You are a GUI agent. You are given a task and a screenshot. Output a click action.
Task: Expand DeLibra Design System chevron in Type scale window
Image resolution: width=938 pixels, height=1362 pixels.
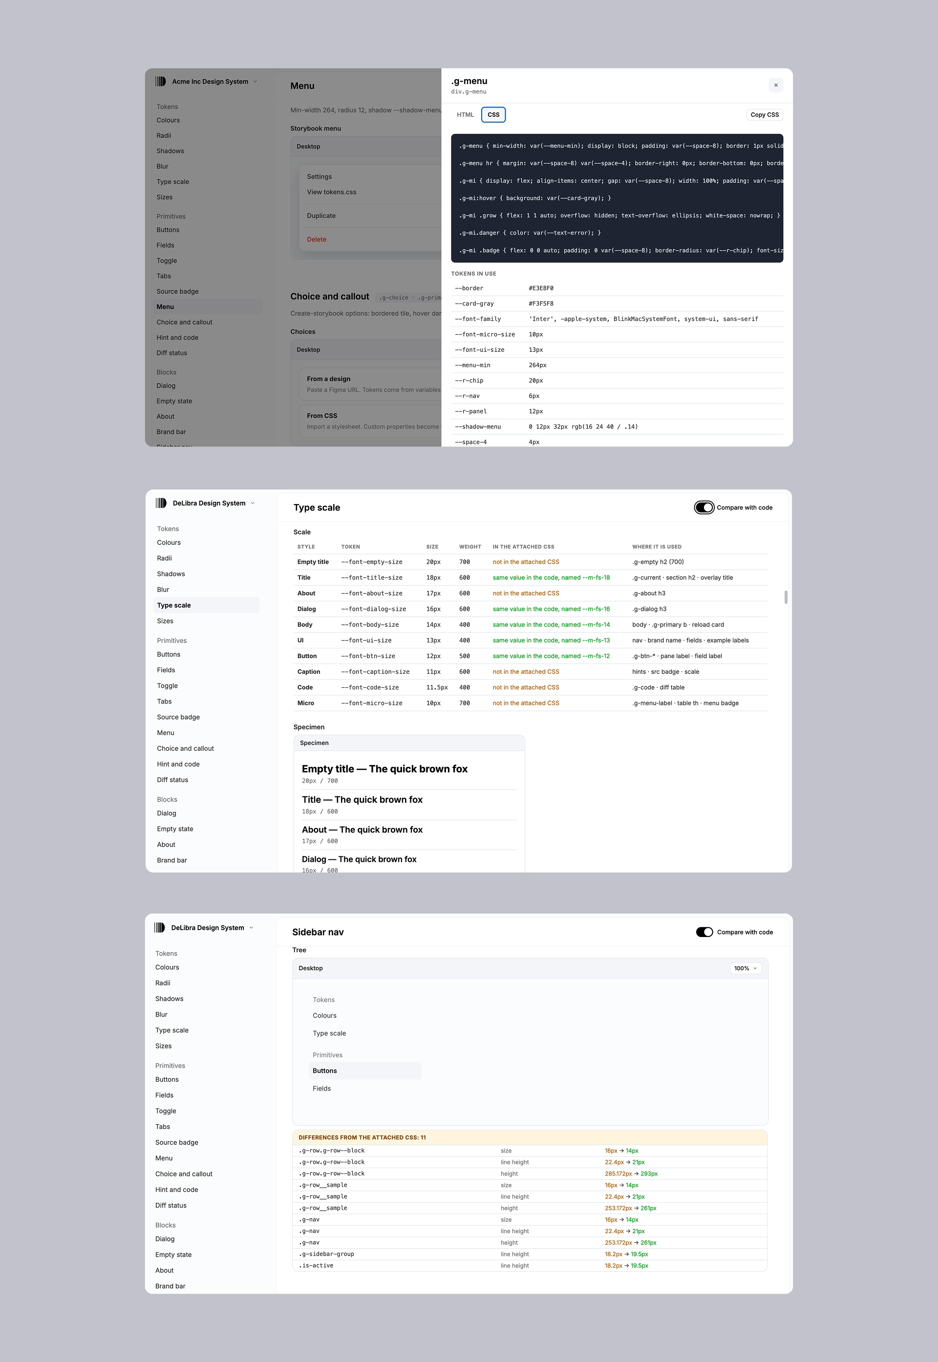pyautogui.click(x=253, y=503)
